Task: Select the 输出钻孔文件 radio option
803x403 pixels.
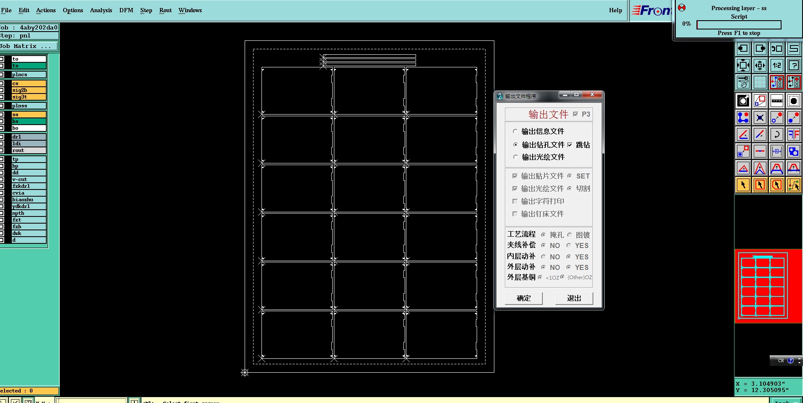Action: [515, 144]
